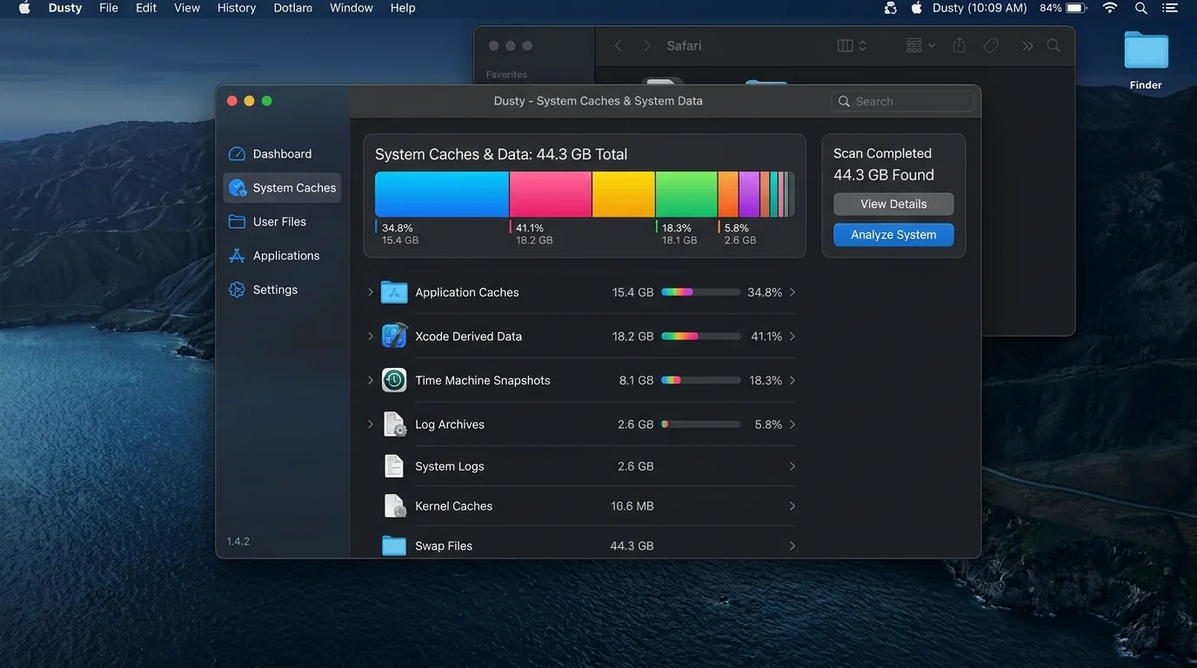
Task: Click the Time Machine Snapshots usage bar
Action: pyautogui.click(x=700, y=380)
